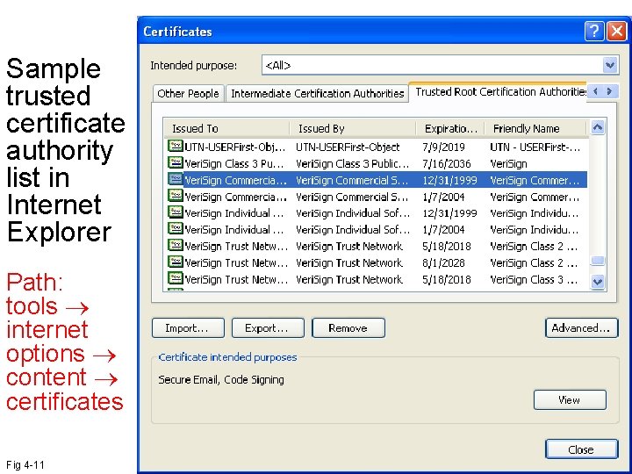Click Issued By 'VeriSign Class 3 Public...'
Image resolution: width=632 pixels, height=474 pixels.
click(x=353, y=163)
